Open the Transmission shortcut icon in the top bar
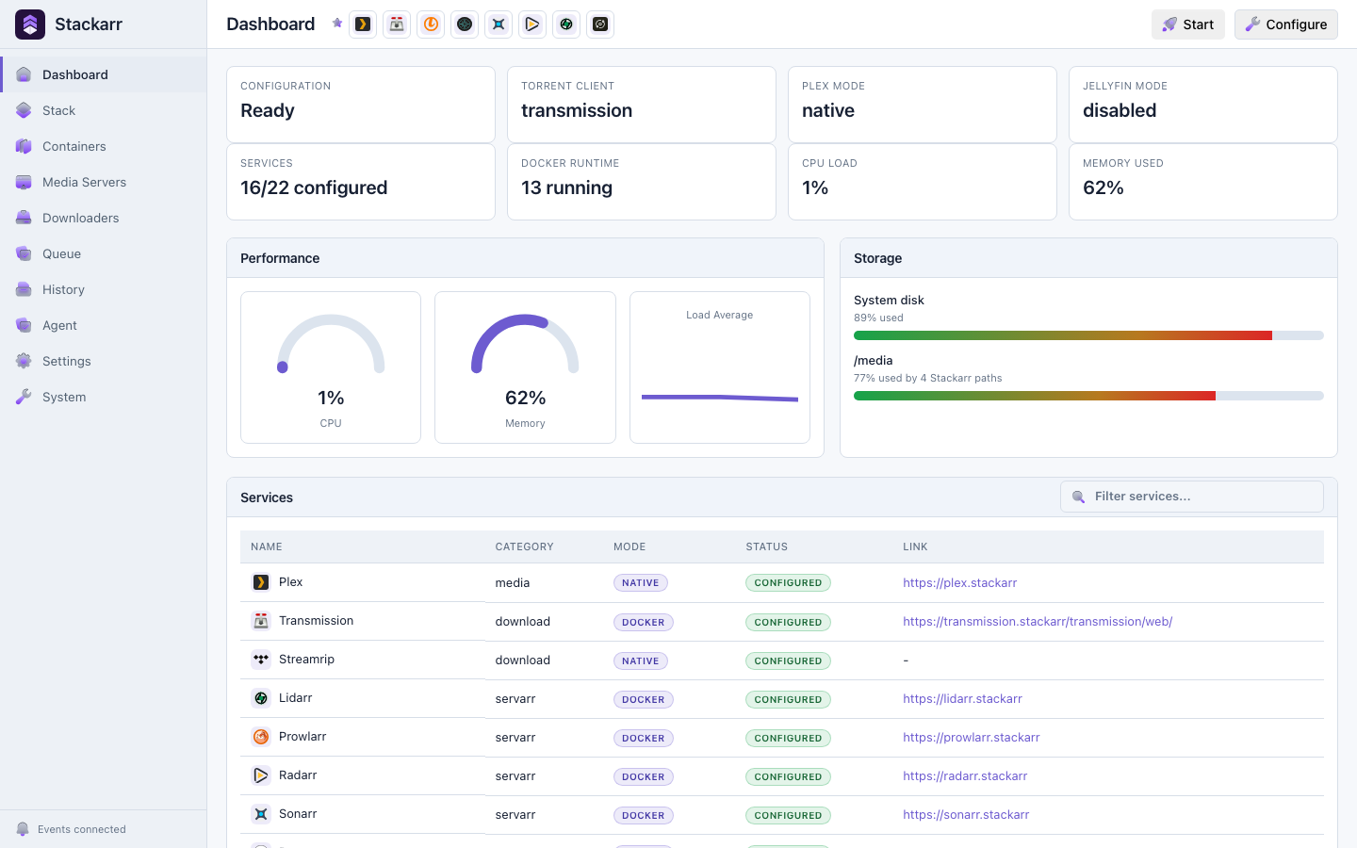Viewport: 1357px width, 848px height. click(x=397, y=24)
